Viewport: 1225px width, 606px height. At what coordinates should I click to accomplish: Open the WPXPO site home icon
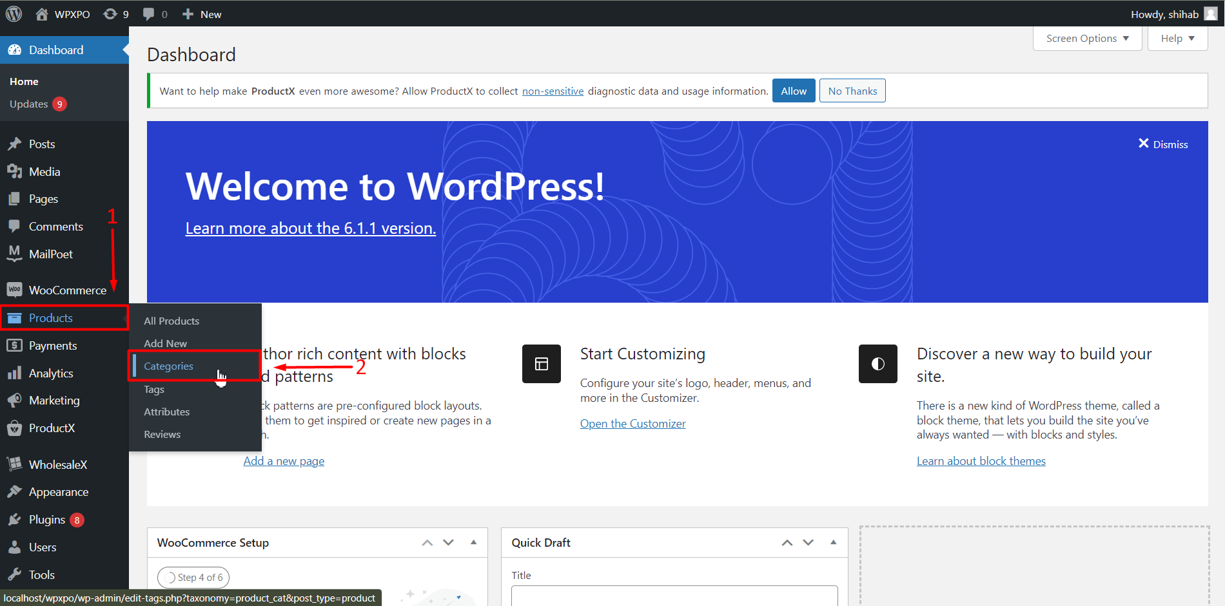42,14
